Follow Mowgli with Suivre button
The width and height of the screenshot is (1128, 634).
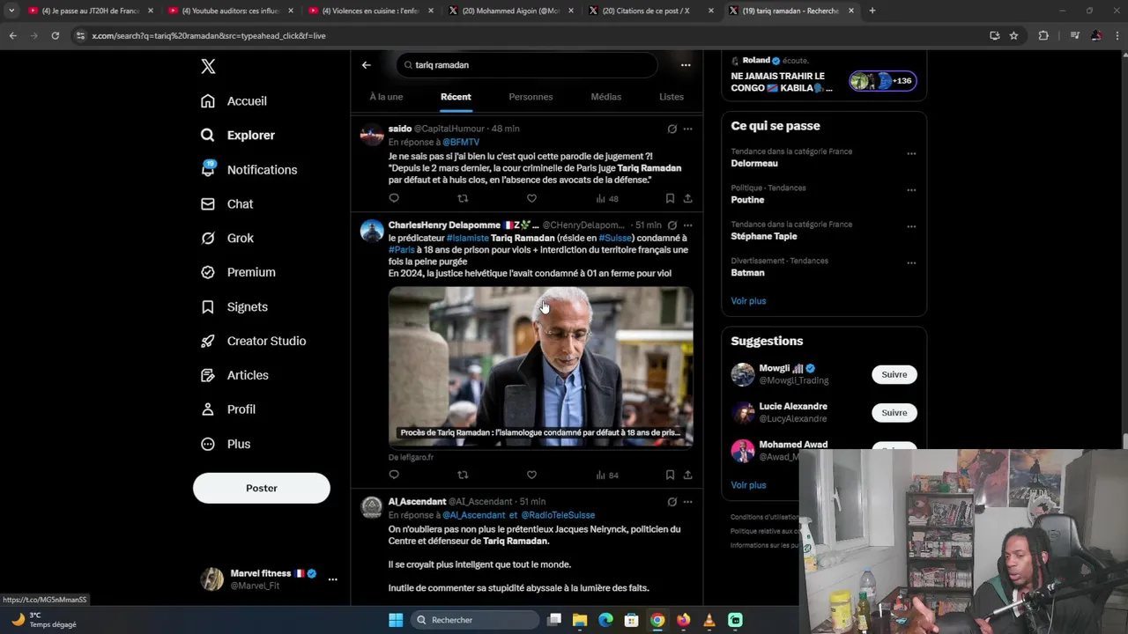[894, 375]
